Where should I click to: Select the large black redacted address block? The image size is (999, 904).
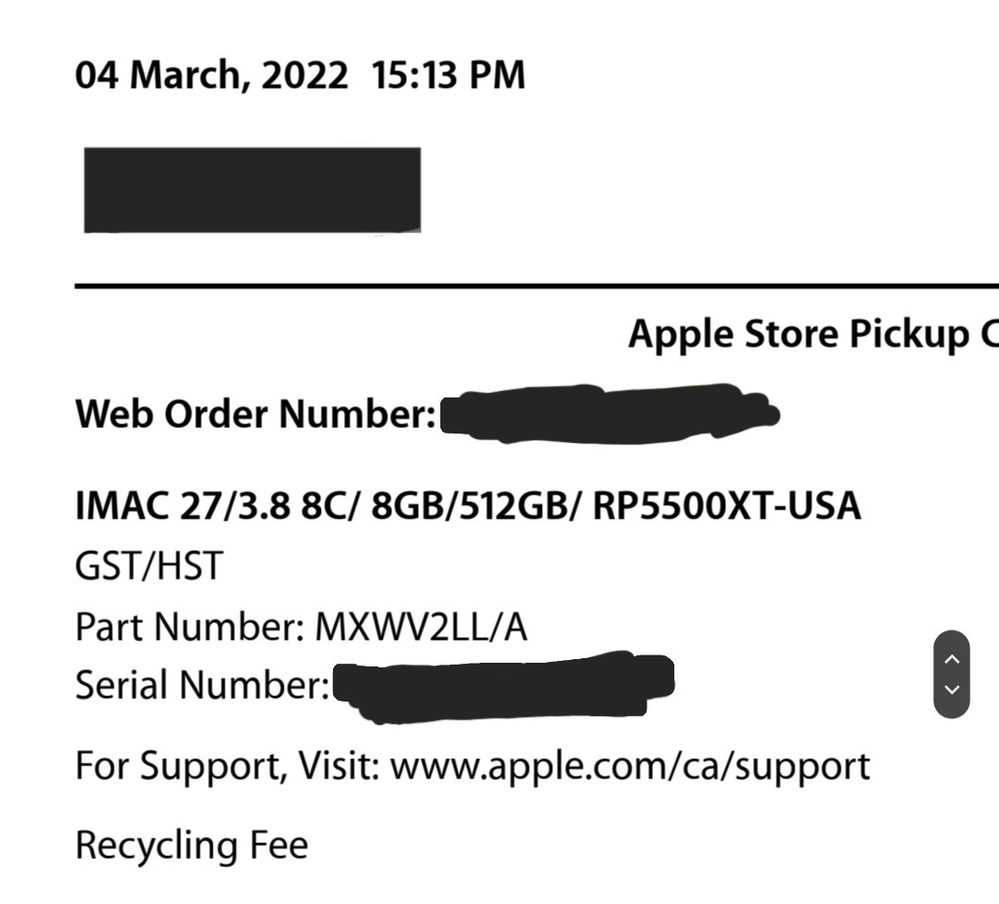253,189
